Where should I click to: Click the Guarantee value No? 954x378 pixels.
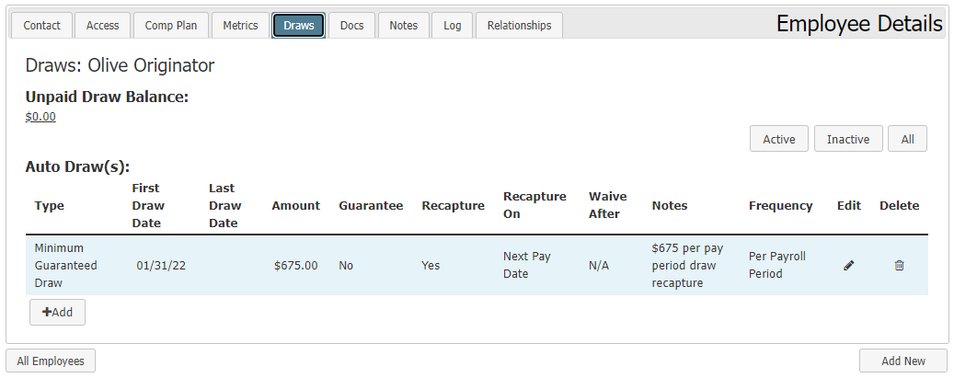pyautogui.click(x=346, y=266)
